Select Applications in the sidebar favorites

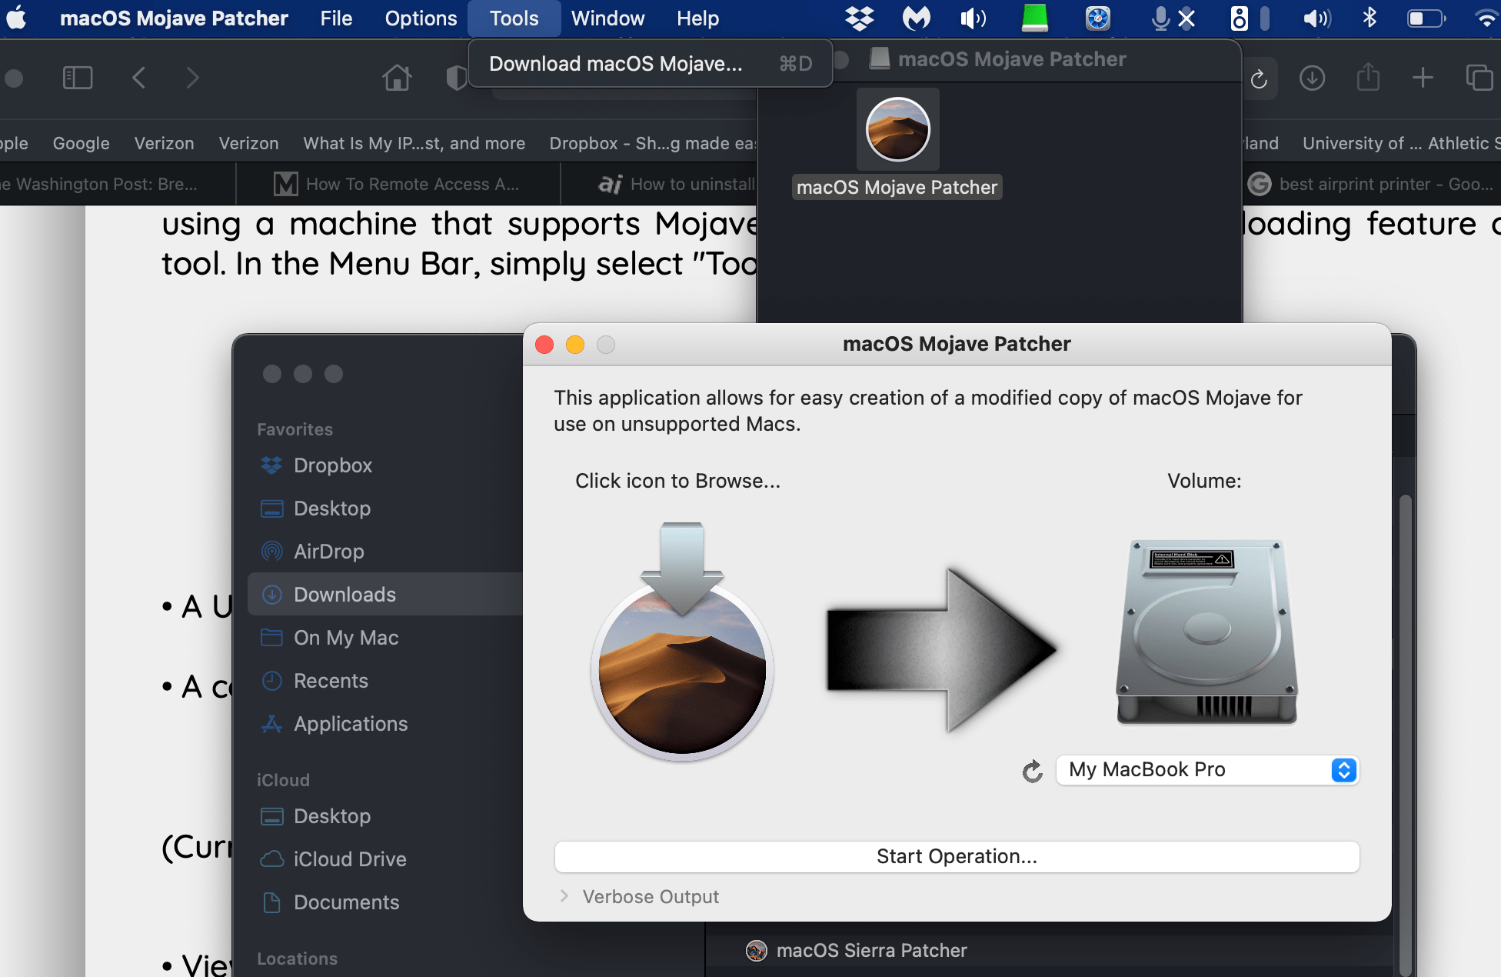351,723
